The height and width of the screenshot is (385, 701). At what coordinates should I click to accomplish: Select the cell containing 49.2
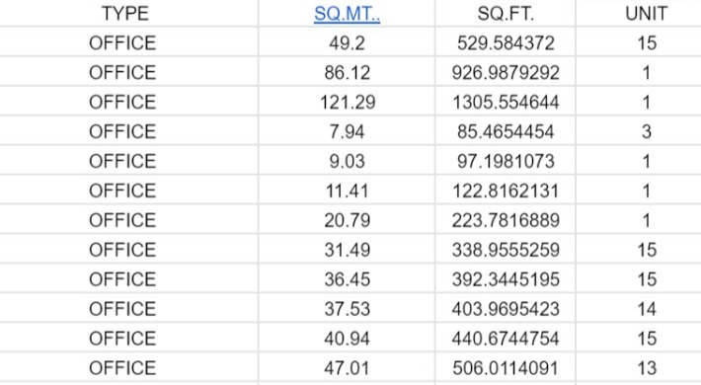(347, 42)
